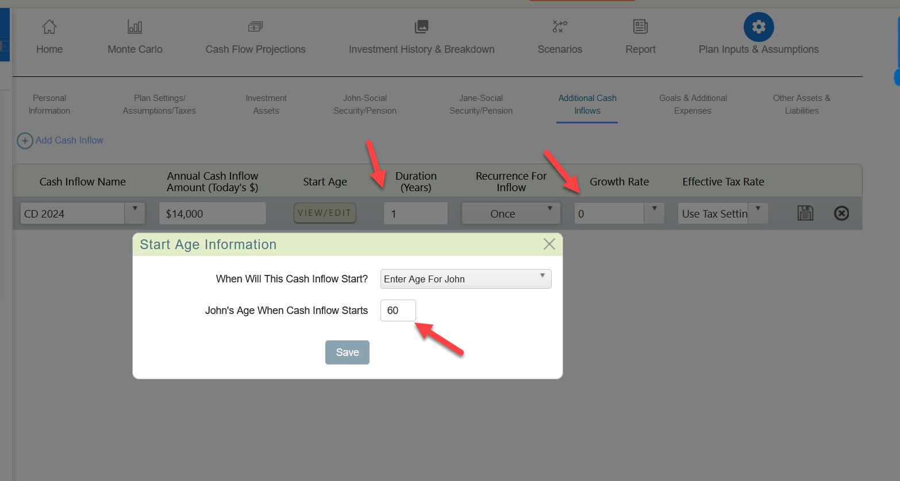Screen dimensions: 900x481
Task: Click the CD 2024 name field
Action: 72,214
